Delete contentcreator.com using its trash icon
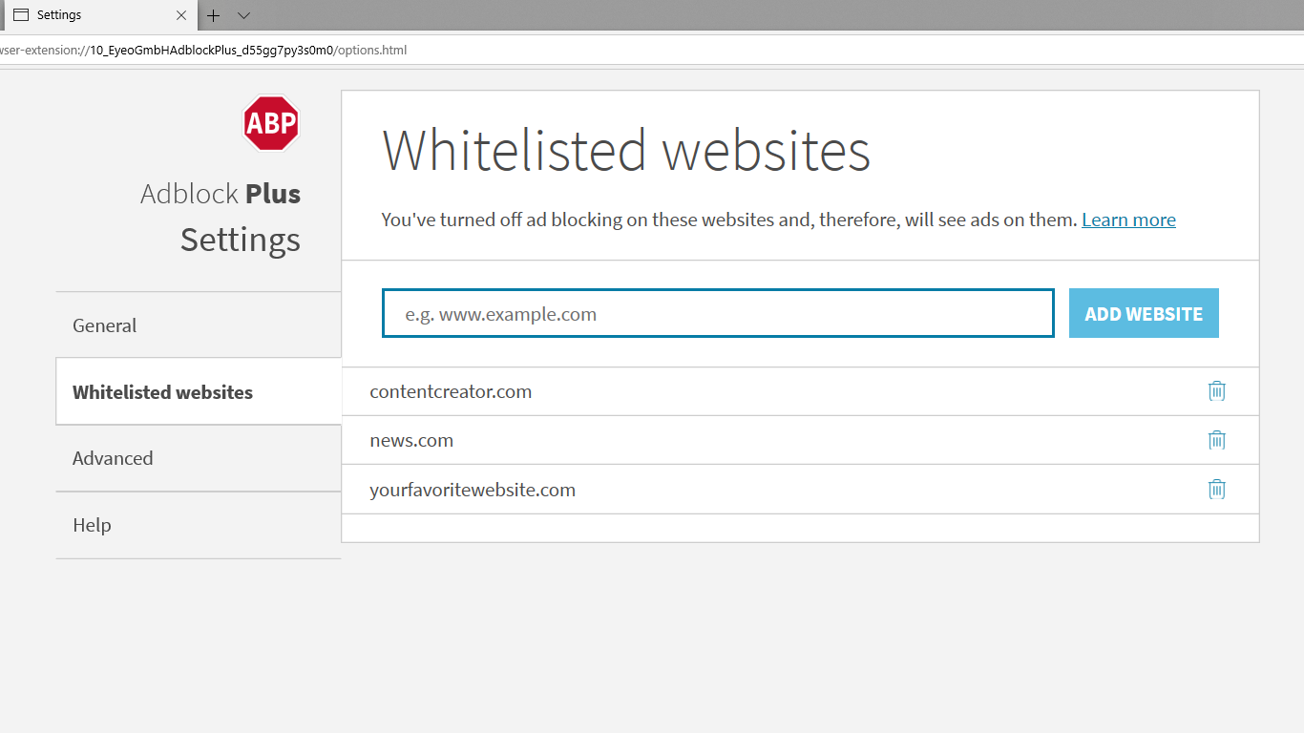The width and height of the screenshot is (1304, 733). click(1216, 390)
